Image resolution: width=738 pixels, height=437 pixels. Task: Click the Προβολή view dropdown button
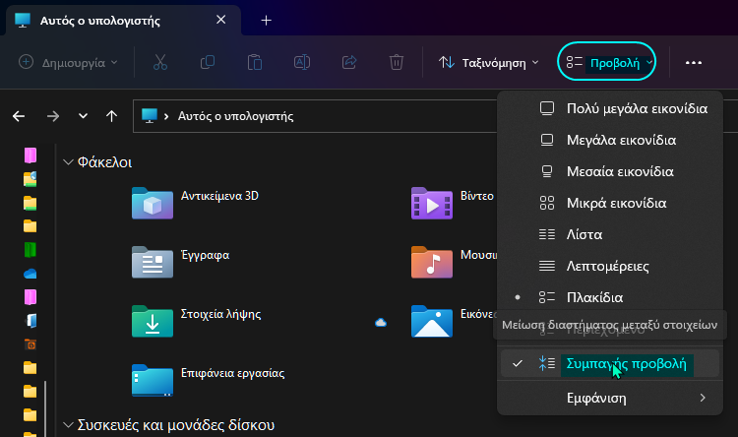coord(607,62)
